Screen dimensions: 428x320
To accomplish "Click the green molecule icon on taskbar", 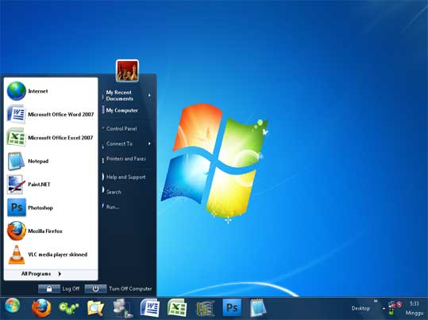I will click(x=69, y=308).
